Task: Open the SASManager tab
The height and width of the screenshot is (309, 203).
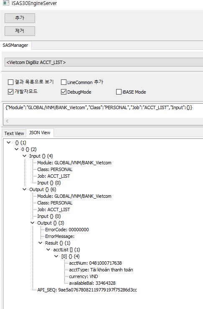Action: (15, 45)
